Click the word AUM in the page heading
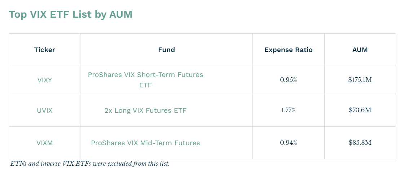 click(121, 14)
